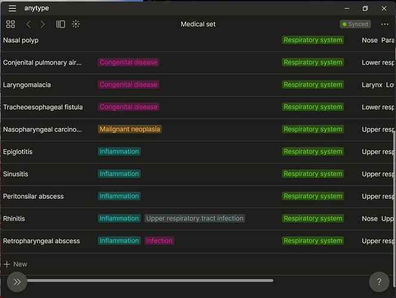The width and height of the screenshot is (396, 298).
Task: Select Upper respiratory tract infection tag
Action: [x=194, y=219]
